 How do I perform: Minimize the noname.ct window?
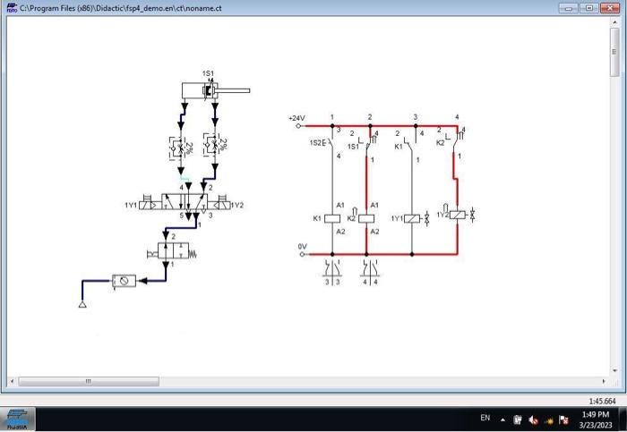568,7
